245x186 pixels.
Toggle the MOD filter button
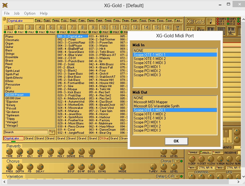pyautogui.click(x=108, y=21)
